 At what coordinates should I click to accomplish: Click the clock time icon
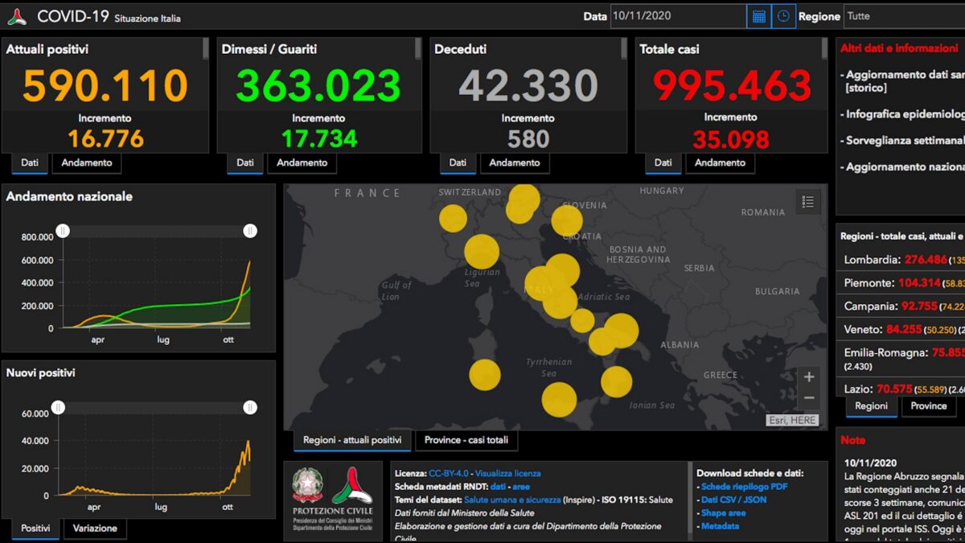pos(784,16)
